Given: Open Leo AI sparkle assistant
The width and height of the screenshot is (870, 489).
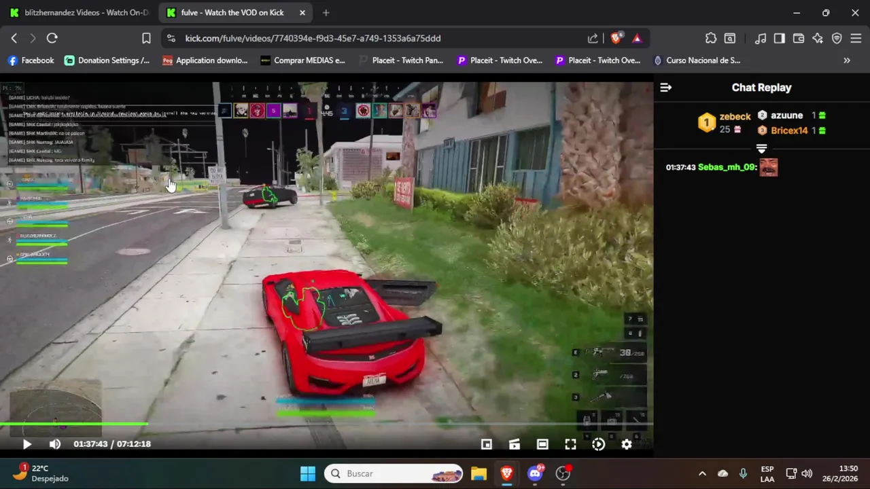Looking at the screenshot, I should pyautogui.click(x=818, y=39).
